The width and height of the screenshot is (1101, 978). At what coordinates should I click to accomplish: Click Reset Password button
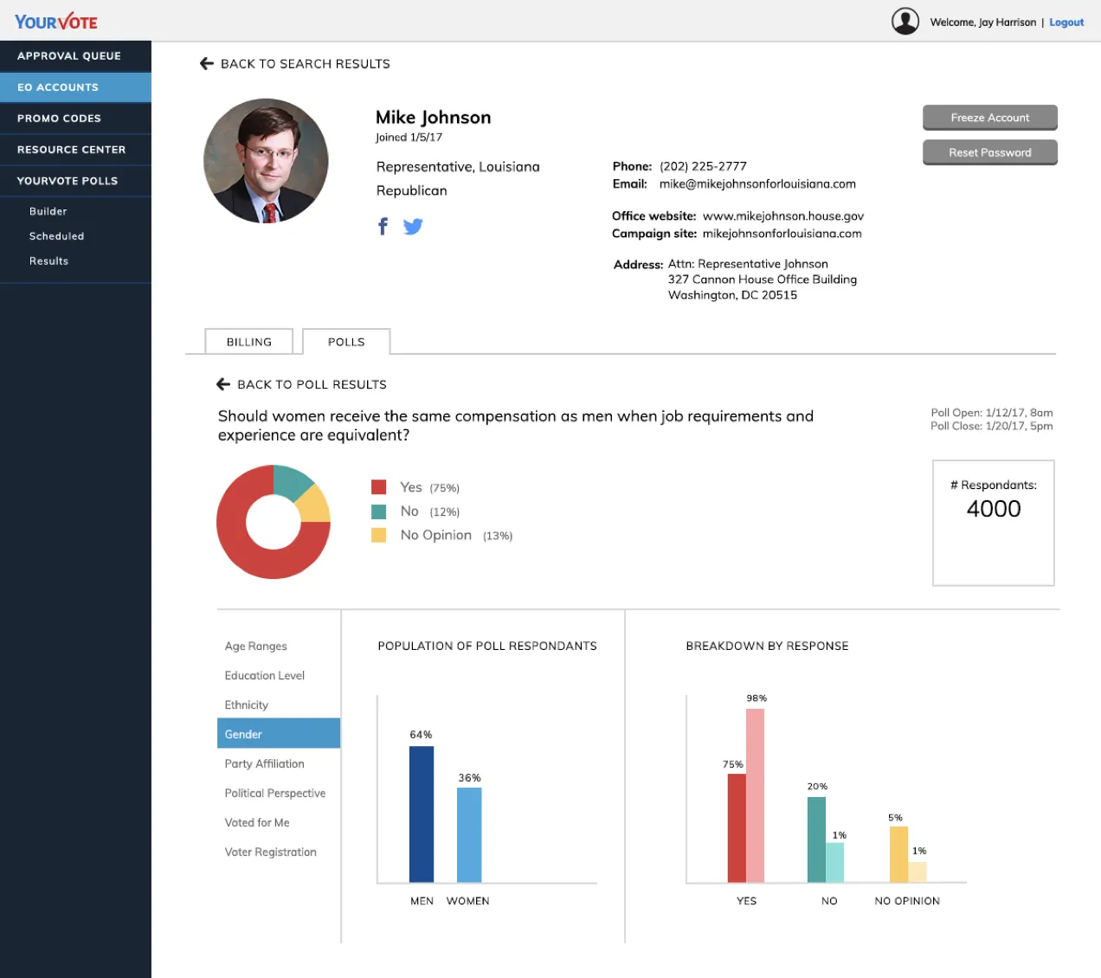click(990, 152)
